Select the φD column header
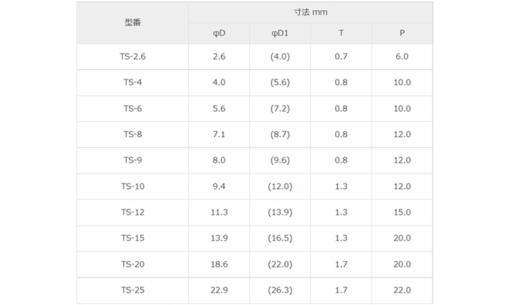The width and height of the screenshot is (508, 305). tap(219, 33)
